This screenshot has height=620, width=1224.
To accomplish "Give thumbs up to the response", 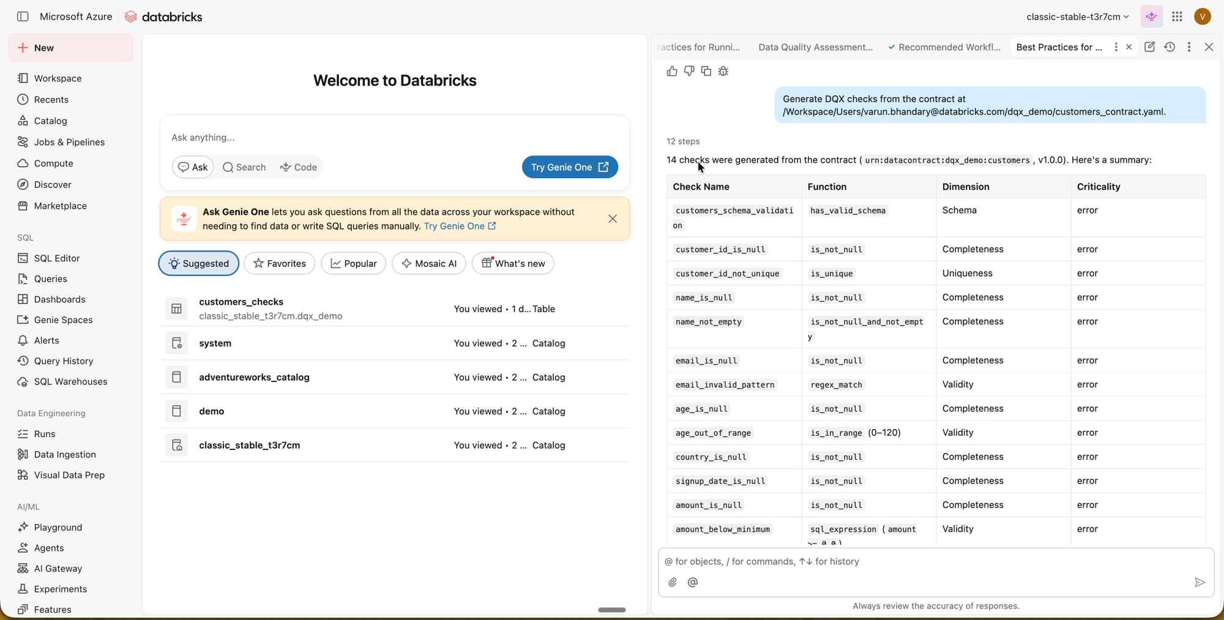I will [672, 71].
